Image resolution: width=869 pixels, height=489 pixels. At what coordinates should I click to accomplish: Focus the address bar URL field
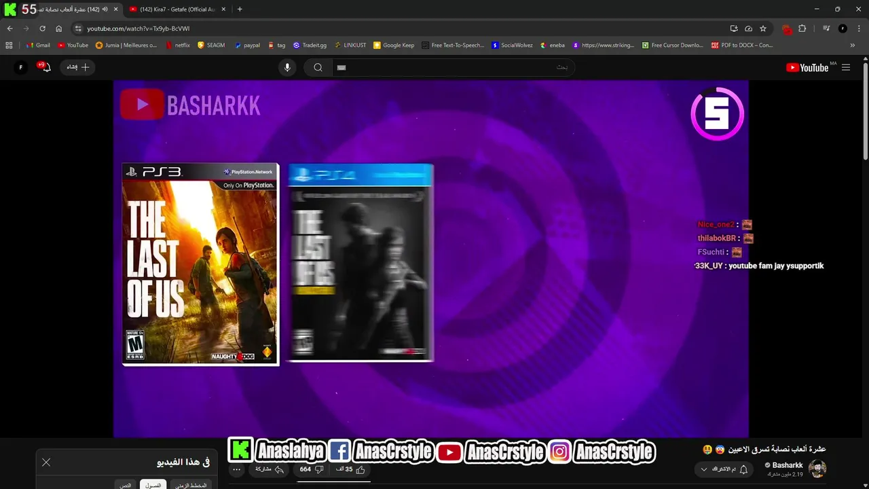(x=407, y=29)
